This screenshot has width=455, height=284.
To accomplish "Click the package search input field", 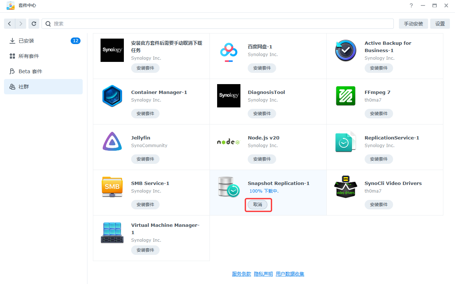I will click(x=219, y=24).
